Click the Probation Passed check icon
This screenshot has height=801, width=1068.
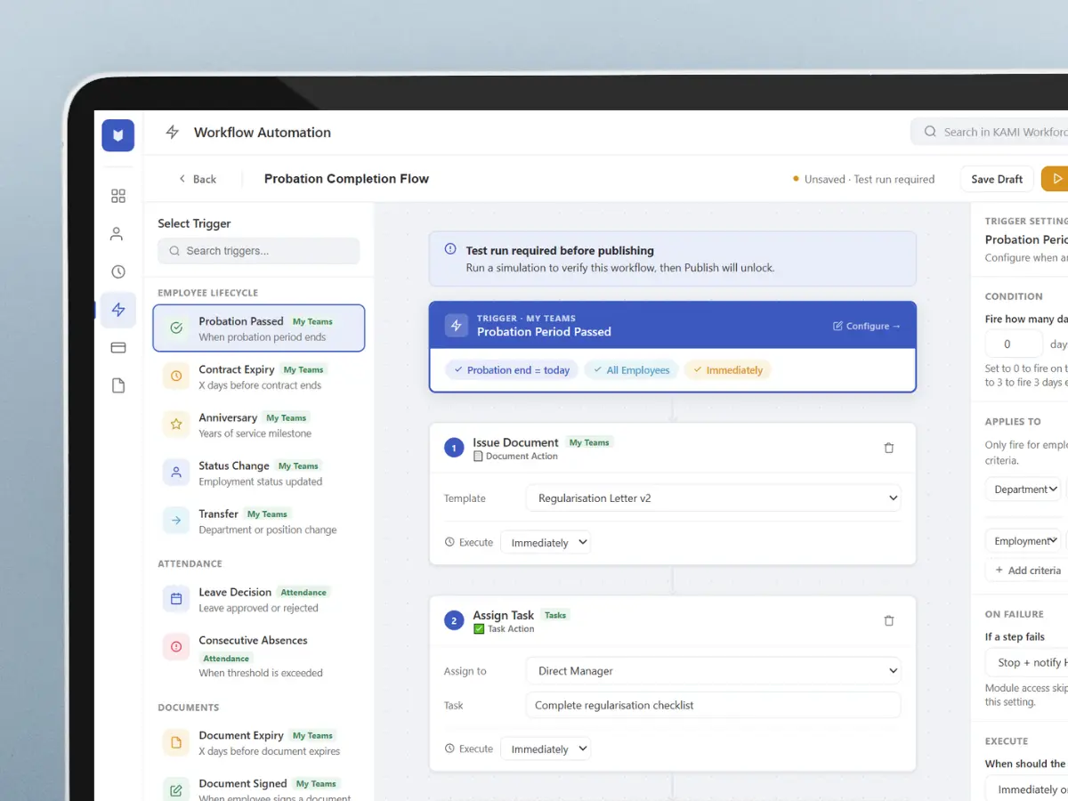click(x=176, y=328)
